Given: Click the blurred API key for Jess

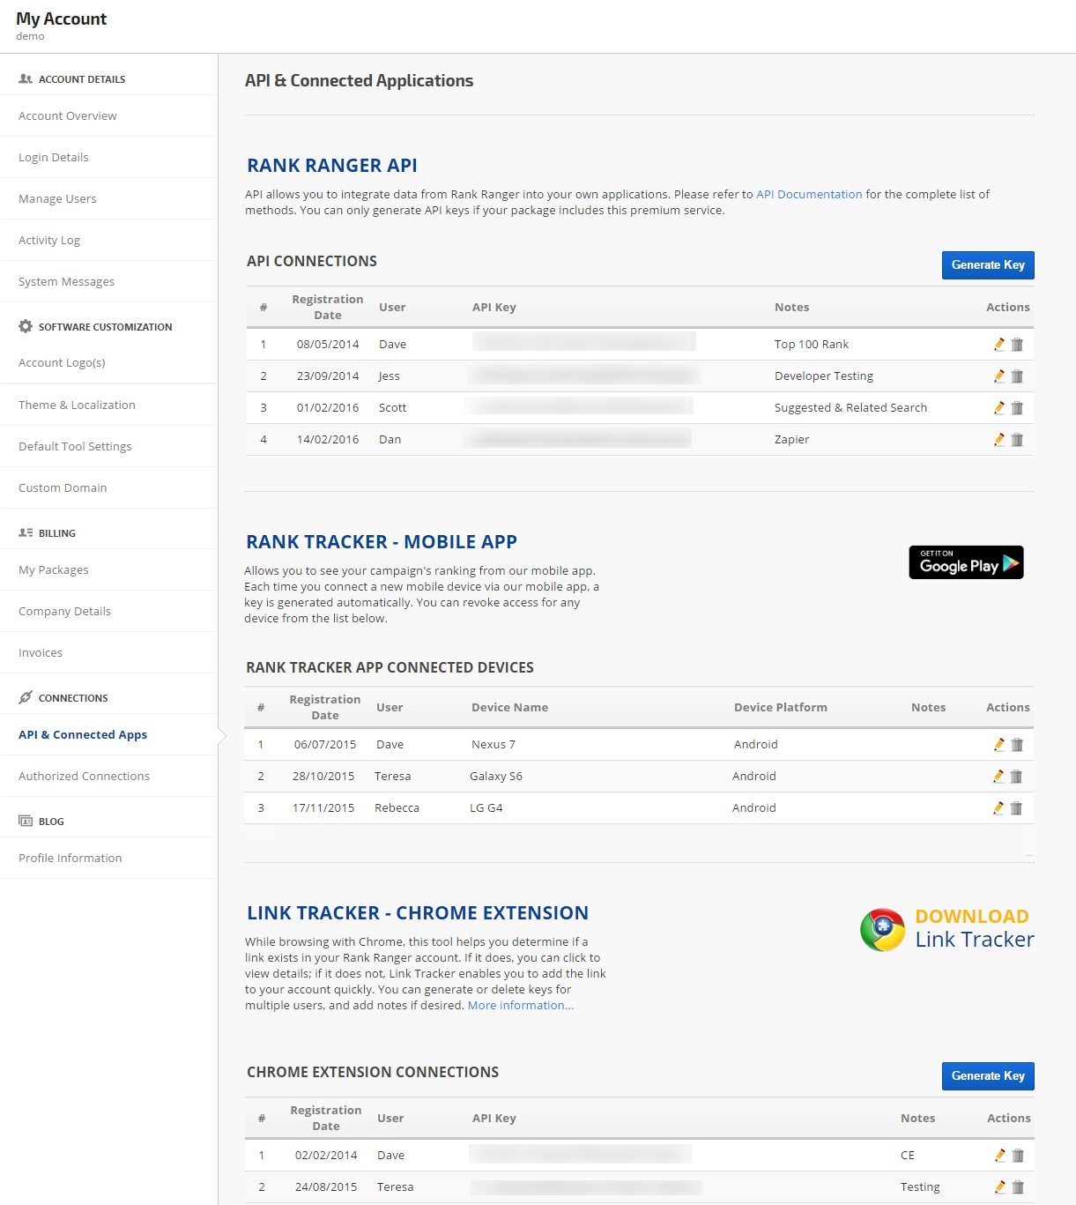Looking at the screenshot, I should pyautogui.click(x=584, y=376).
